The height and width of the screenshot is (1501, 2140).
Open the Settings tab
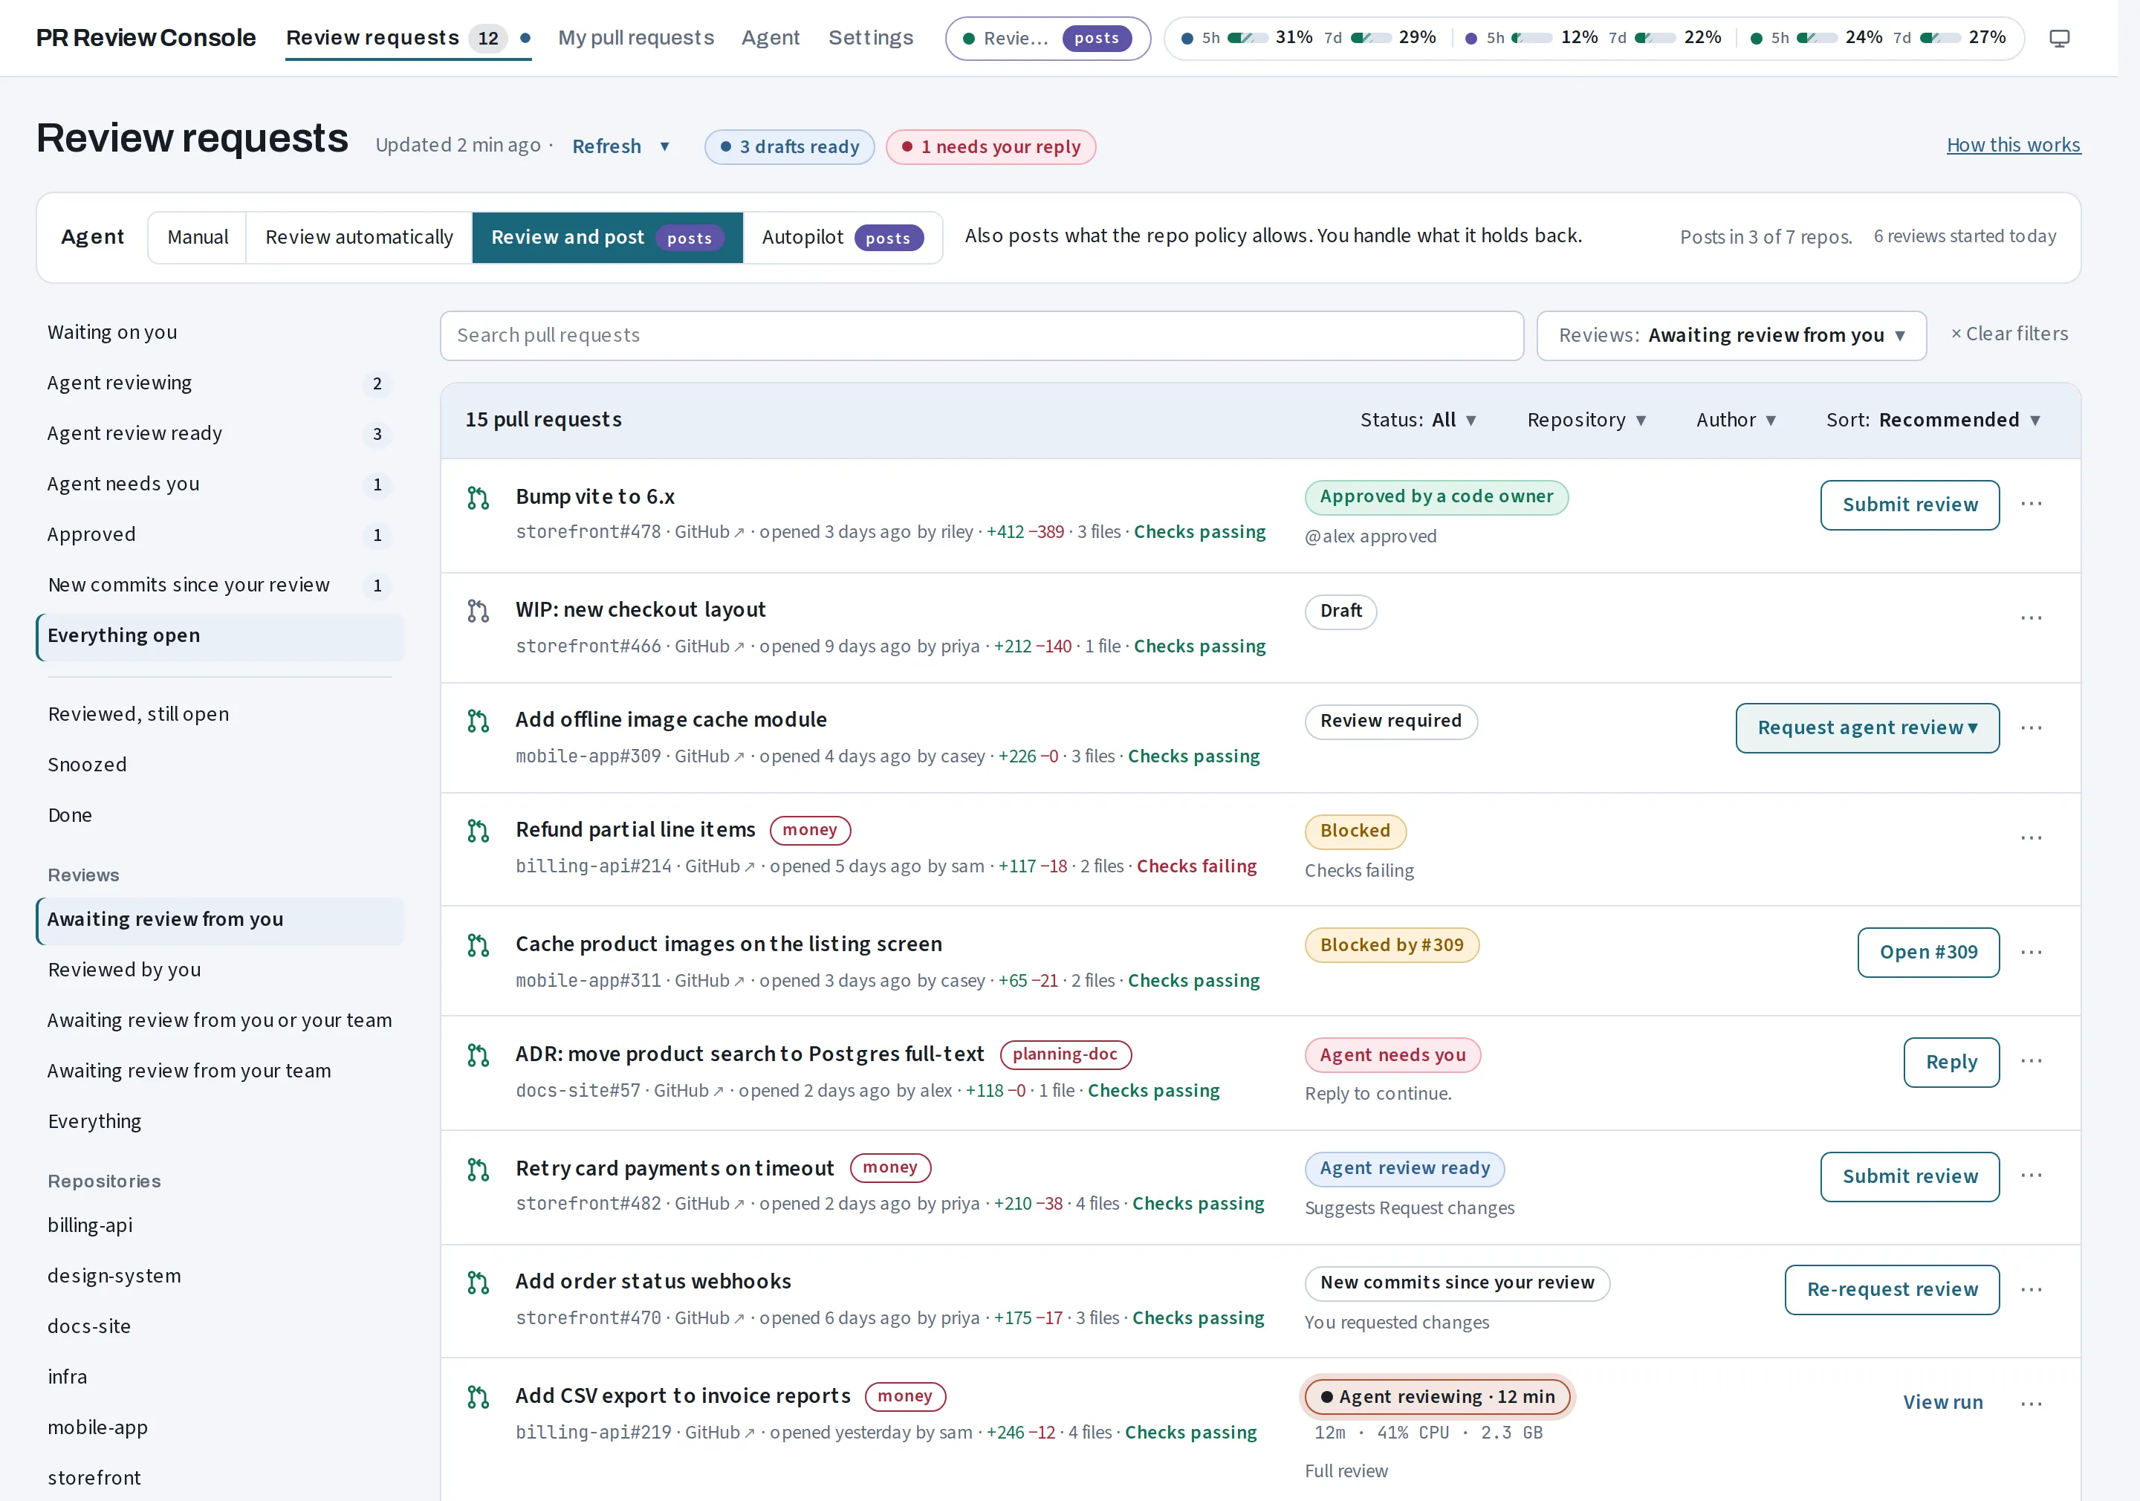[871, 38]
